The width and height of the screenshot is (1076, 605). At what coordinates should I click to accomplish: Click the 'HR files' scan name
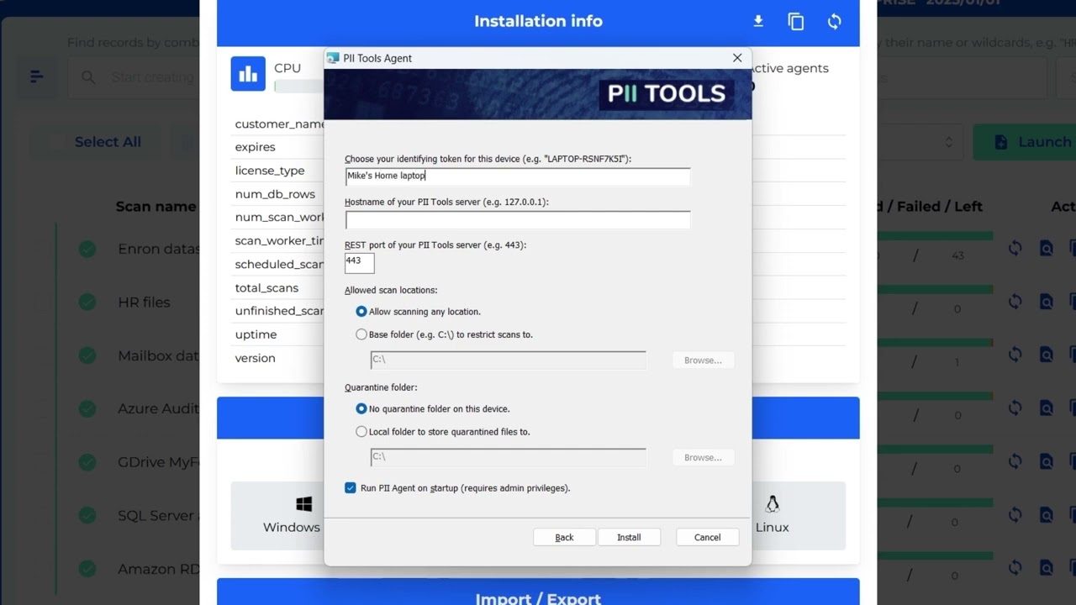pos(144,302)
